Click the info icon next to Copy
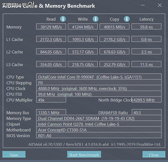Image resolution: width=168 pixels, height=162 pixels. [127, 19]
